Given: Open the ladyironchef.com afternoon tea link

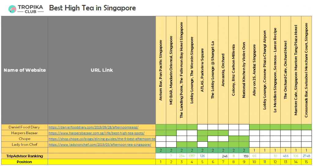Looking at the screenshot, I should (100, 145).
